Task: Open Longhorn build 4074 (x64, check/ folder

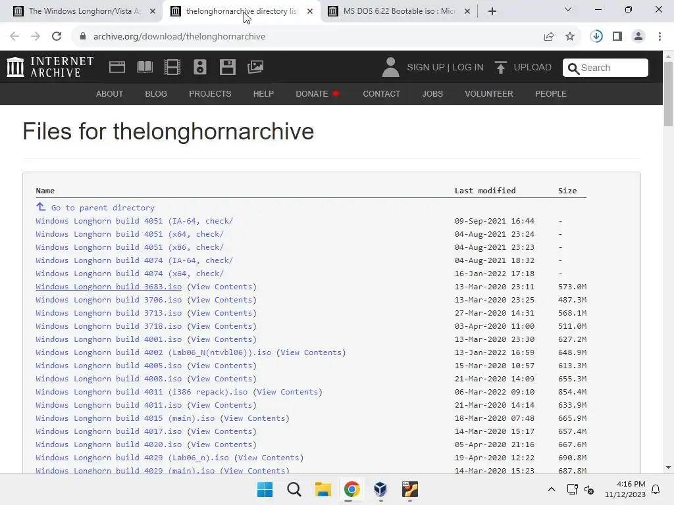Action: coord(130,274)
